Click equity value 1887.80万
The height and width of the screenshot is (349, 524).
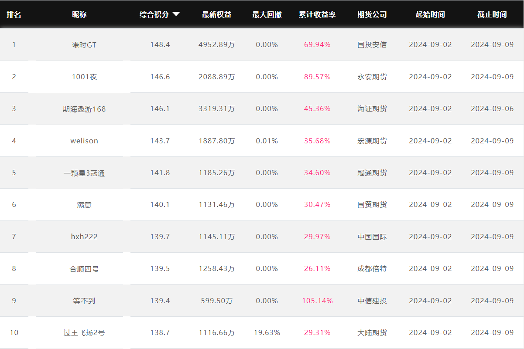point(216,141)
